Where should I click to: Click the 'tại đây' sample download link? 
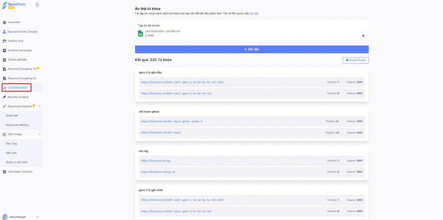(254, 14)
